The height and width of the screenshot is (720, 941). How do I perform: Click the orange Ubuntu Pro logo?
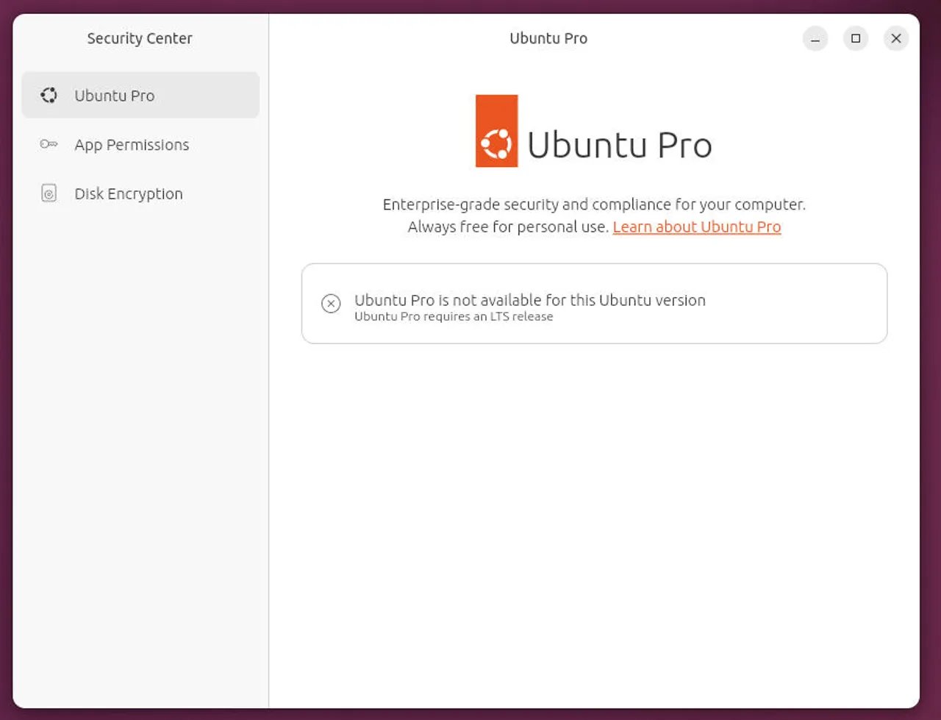coord(497,131)
